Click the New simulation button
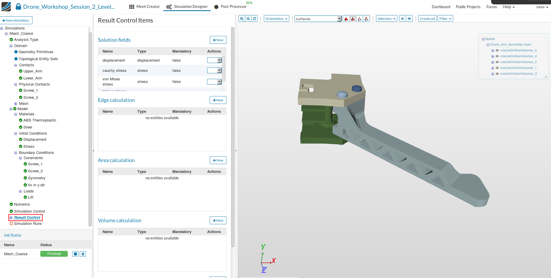The image size is (551, 278). [x=16, y=20]
